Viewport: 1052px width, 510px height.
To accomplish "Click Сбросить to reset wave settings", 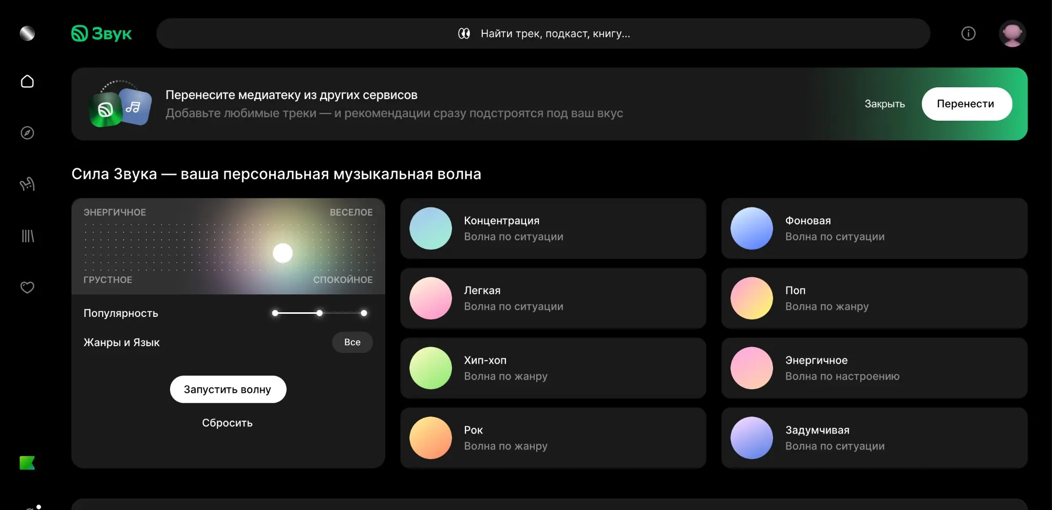I will (x=227, y=423).
